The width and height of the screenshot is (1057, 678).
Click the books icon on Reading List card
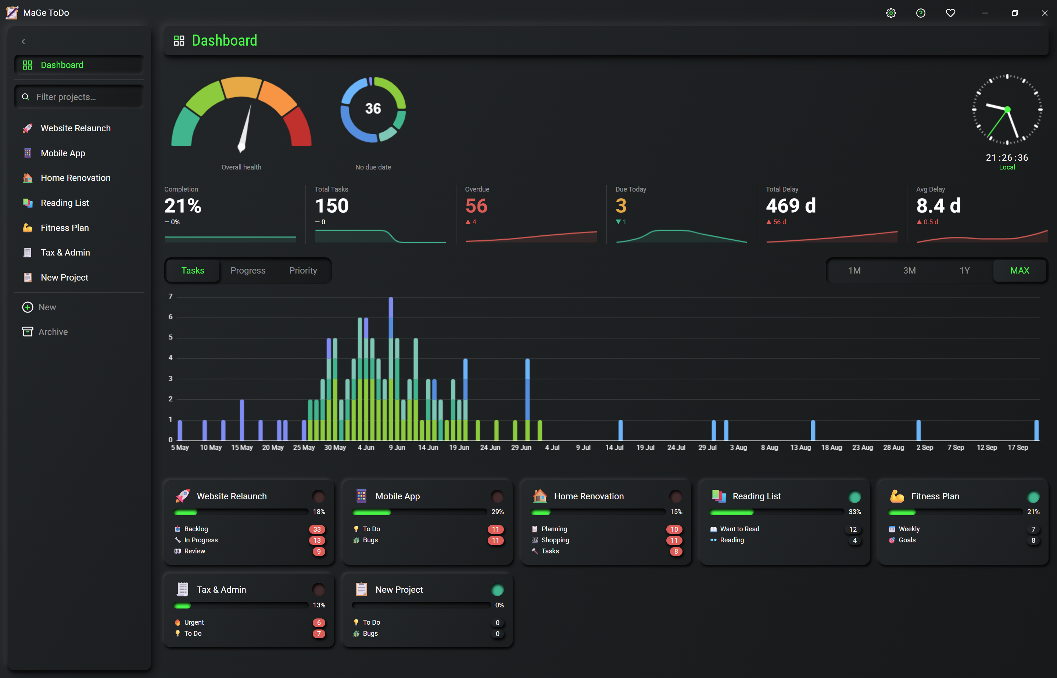pos(719,496)
